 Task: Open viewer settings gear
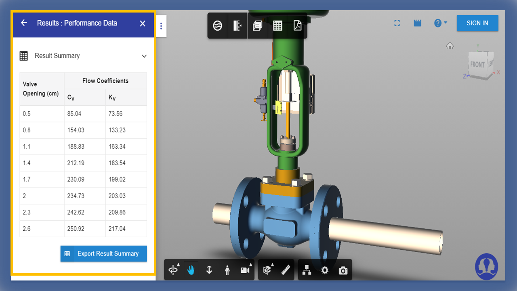[x=325, y=270]
